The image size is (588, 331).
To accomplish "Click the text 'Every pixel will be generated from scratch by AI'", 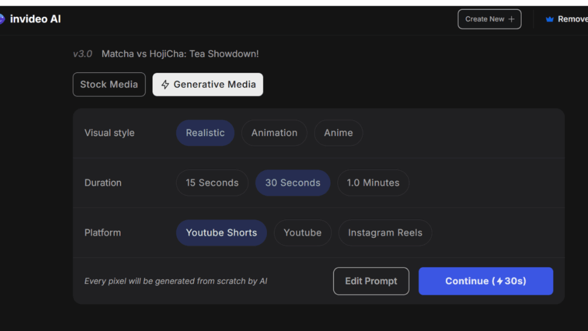I will click(176, 281).
